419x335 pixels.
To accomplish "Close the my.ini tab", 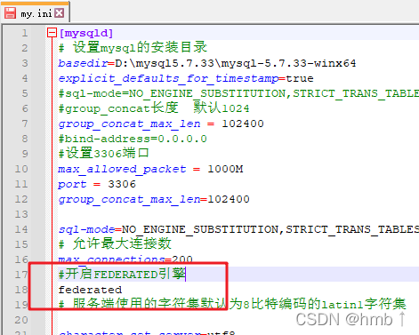I will point(60,12).
